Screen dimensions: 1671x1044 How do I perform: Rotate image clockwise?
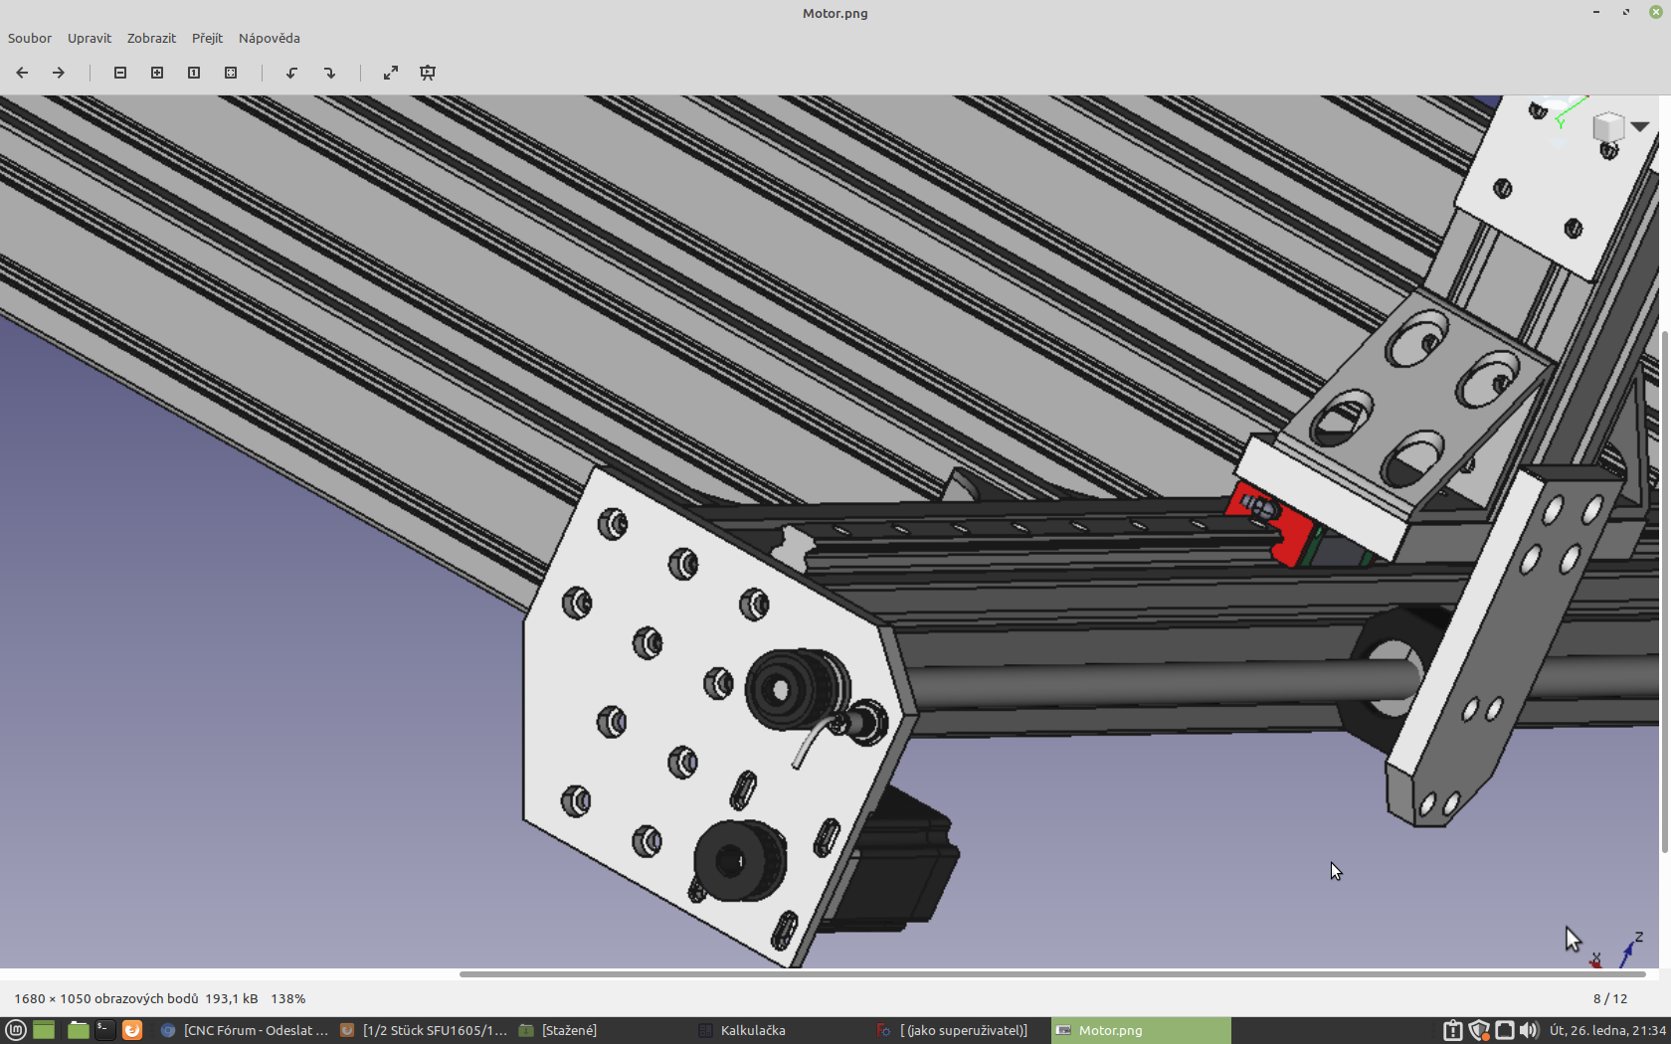click(x=329, y=73)
